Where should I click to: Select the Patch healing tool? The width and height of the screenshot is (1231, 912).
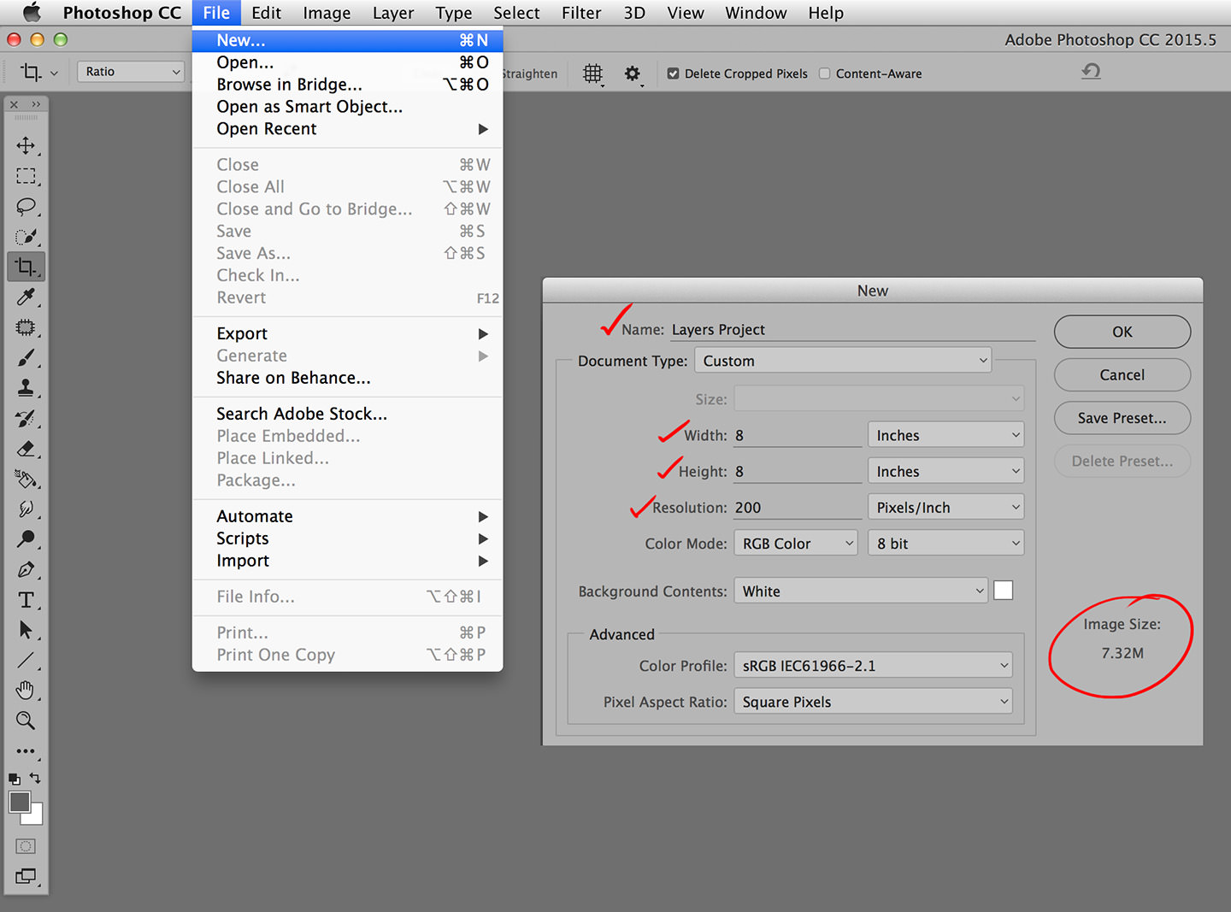(x=26, y=327)
